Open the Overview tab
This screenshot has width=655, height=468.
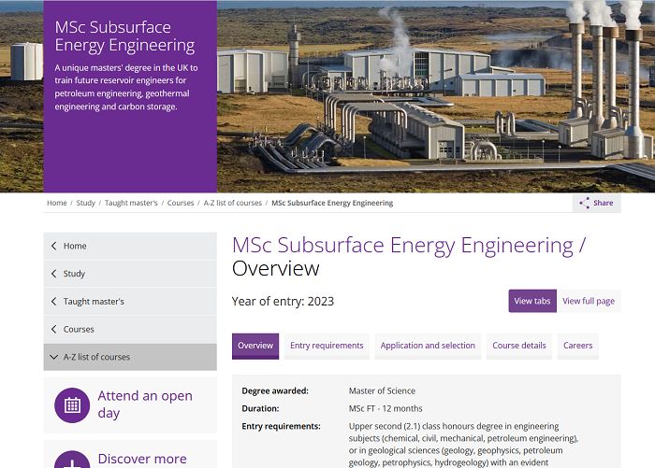click(255, 346)
